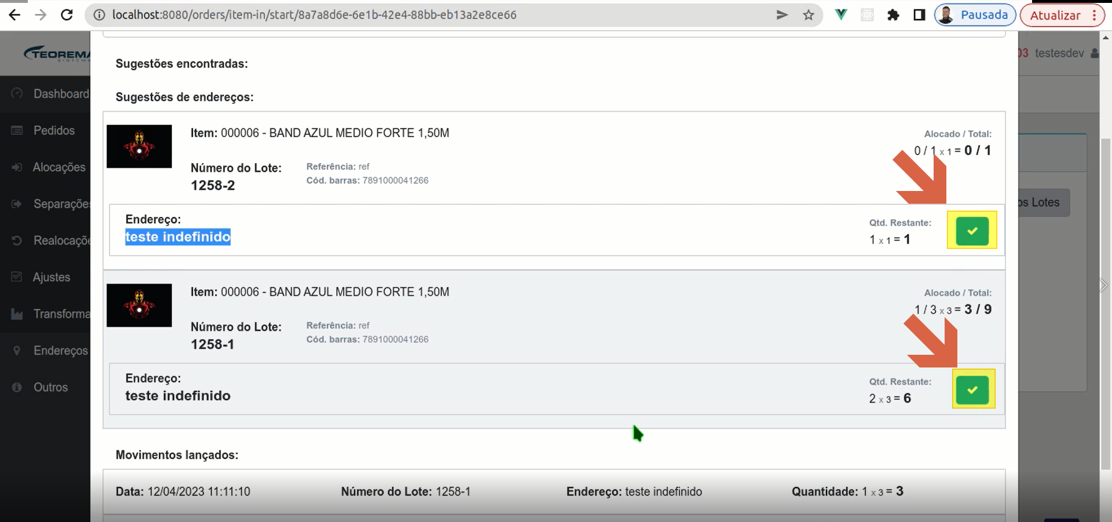
Task: Toggle the browser side panel icon
Action: coord(919,15)
